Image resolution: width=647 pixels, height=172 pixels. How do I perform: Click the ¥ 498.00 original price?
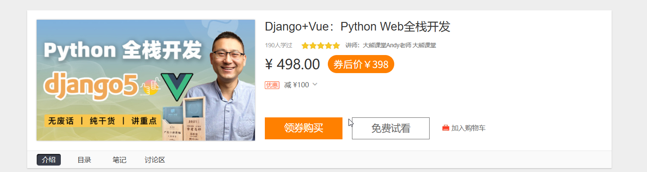coord(292,64)
